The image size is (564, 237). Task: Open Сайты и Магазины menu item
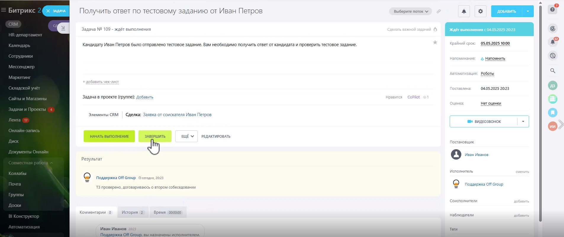pyautogui.click(x=28, y=99)
